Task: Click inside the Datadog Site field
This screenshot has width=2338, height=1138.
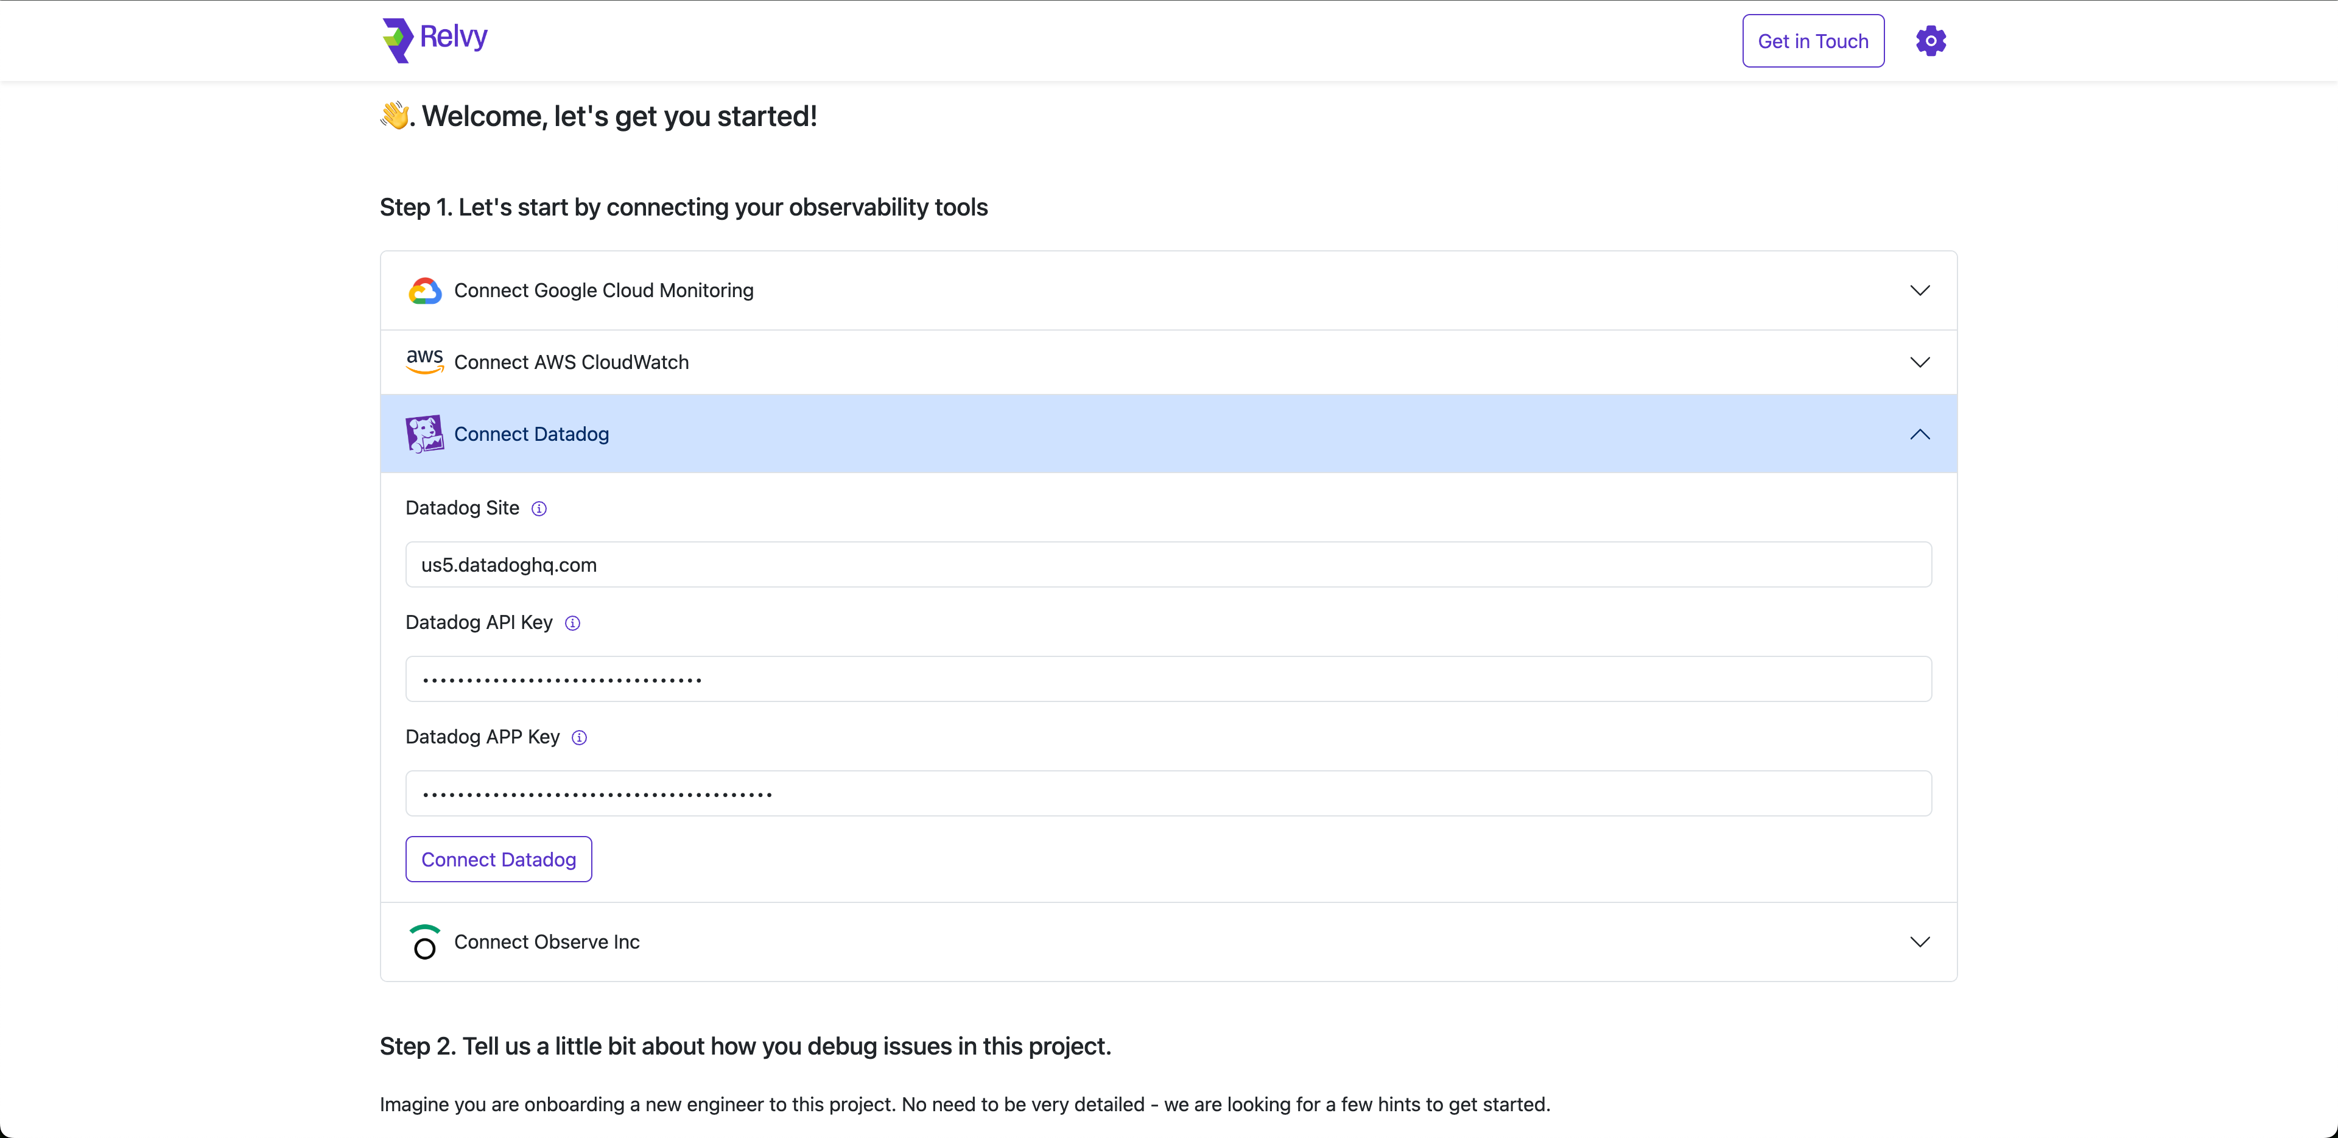Action: pos(1168,564)
